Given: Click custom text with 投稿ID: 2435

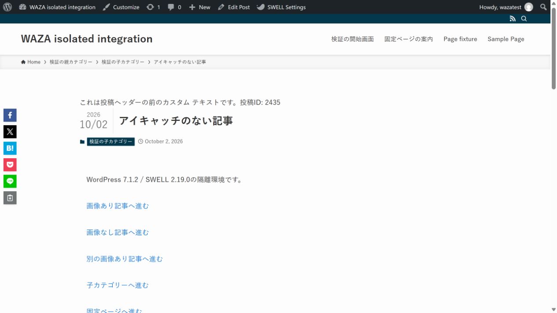Looking at the screenshot, I should click(180, 102).
